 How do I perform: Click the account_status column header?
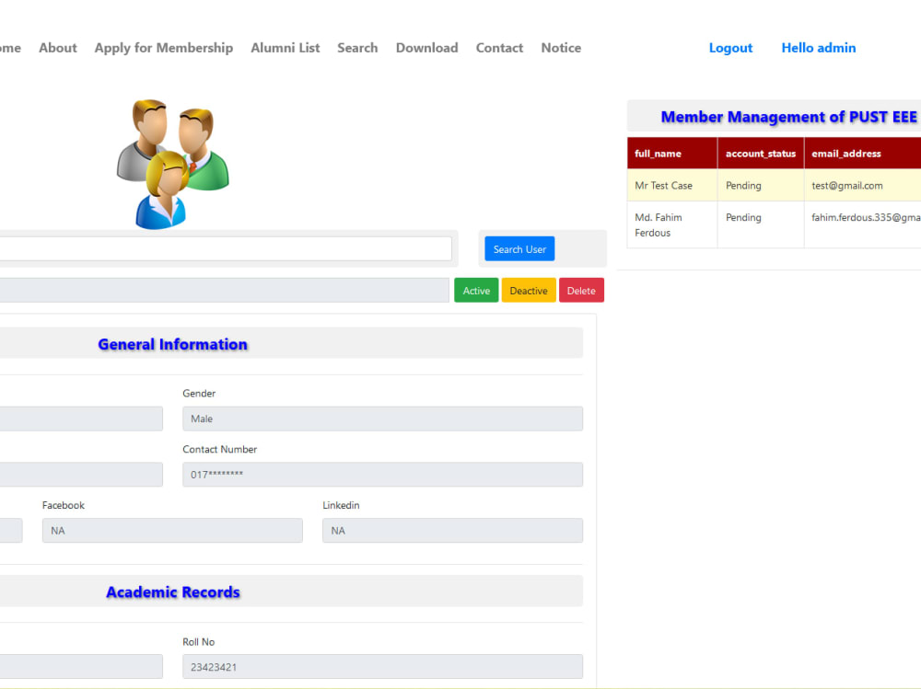coord(761,154)
